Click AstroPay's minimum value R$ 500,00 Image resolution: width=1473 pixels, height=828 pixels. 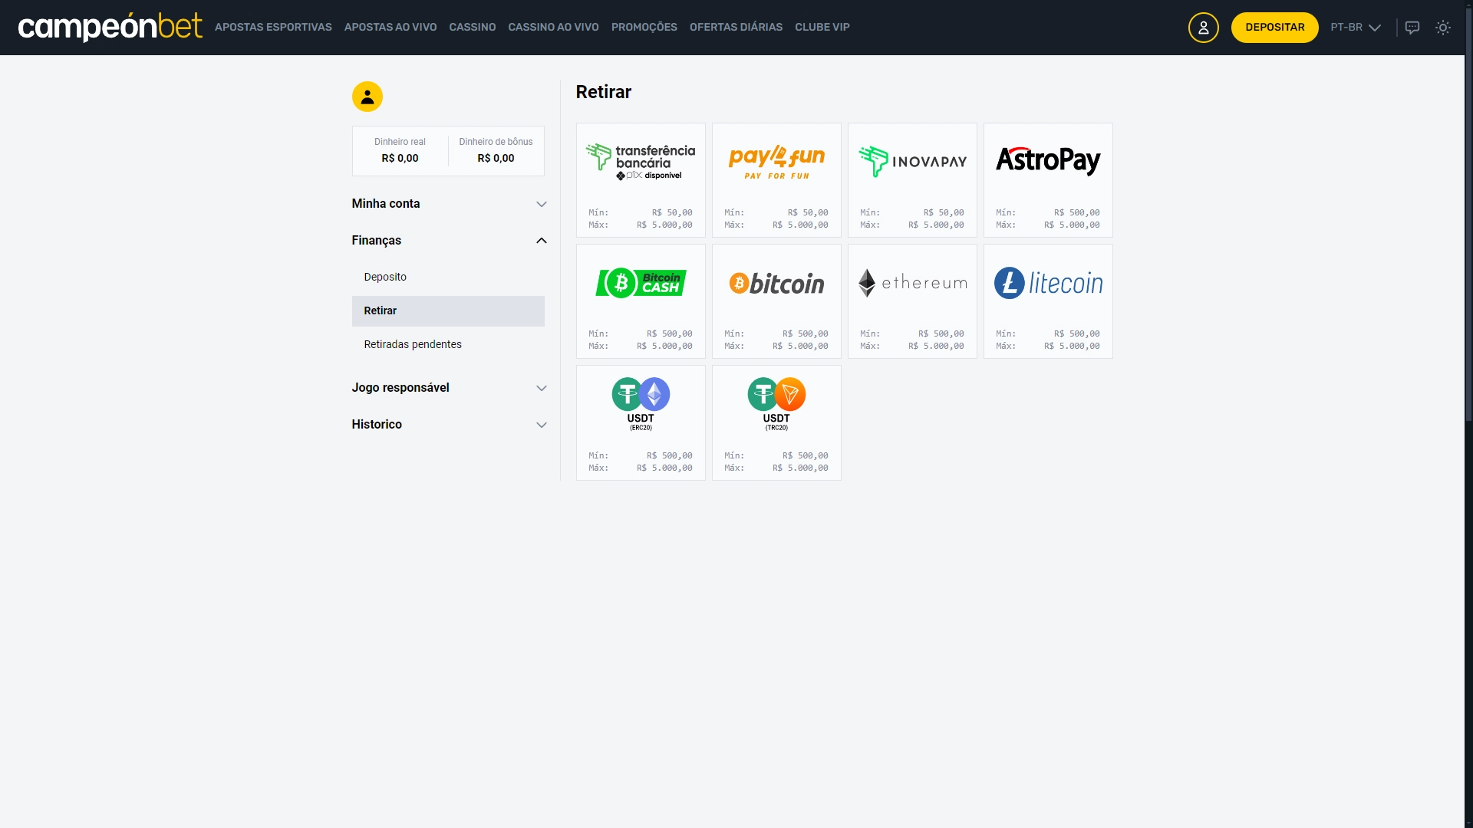coord(1076,213)
